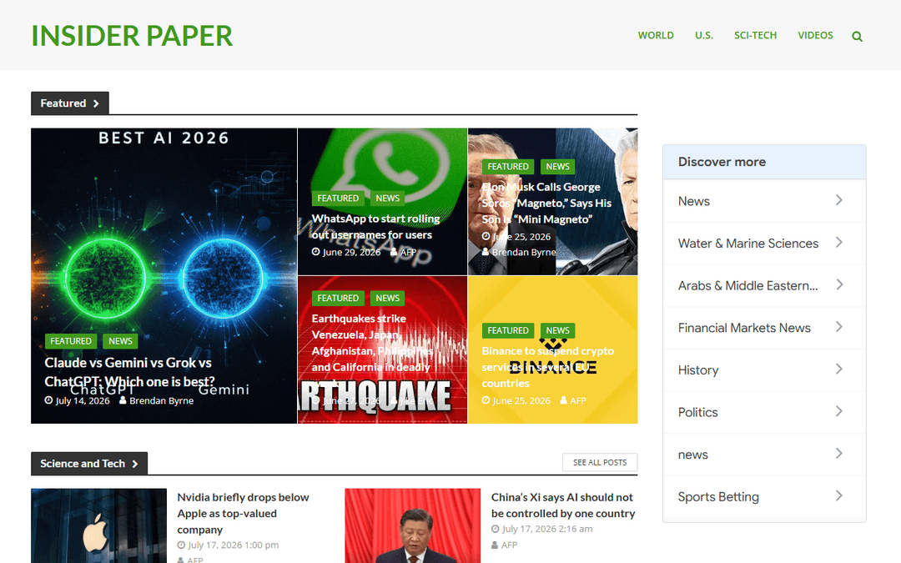Screen dimensions: 901x563
Task: Open the Financial Markets News link
Action: [x=744, y=328]
